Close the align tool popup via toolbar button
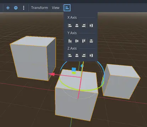The height and width of the screenshot is (127, 147). tap(67, 8)
